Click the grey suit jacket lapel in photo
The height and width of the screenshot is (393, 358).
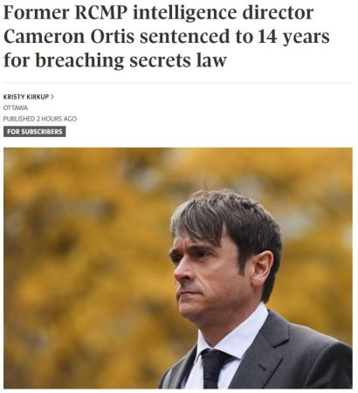click(x=259, y=354)
